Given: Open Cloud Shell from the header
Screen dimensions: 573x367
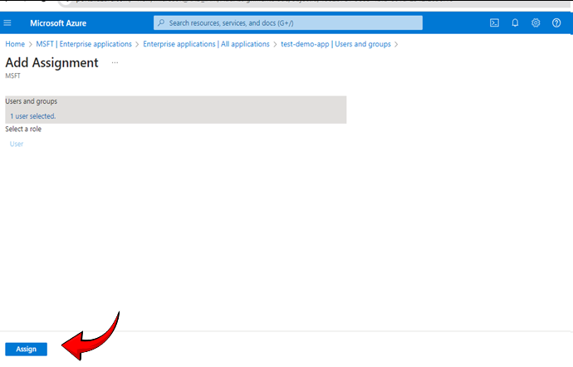Looking at the screenshot, I should tap(494, 23).
